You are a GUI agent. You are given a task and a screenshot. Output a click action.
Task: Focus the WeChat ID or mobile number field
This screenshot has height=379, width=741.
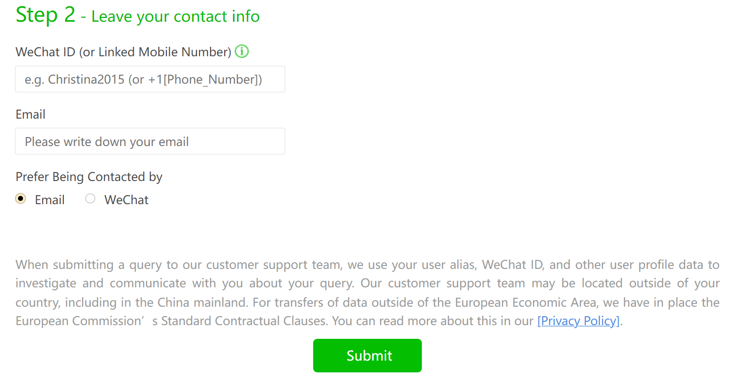pos(150,79)
